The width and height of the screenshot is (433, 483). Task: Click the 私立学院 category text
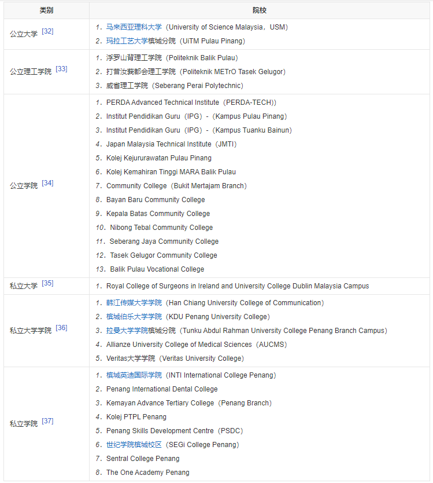(24, 424)
